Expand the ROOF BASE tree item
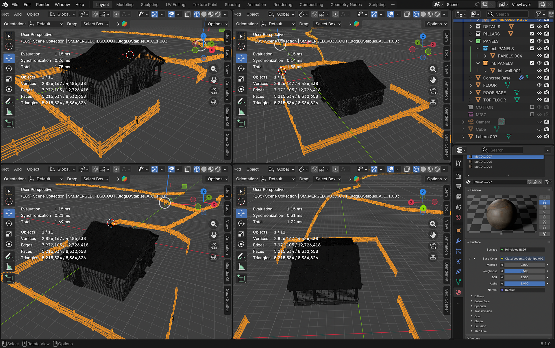The height and width of the screenshot is (348, 555). 471,92
